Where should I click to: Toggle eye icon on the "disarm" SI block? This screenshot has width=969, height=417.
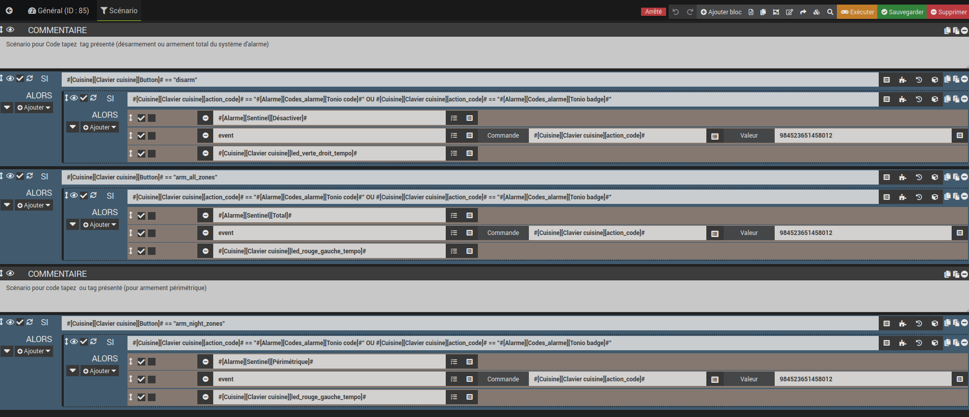tap(10, 79)
